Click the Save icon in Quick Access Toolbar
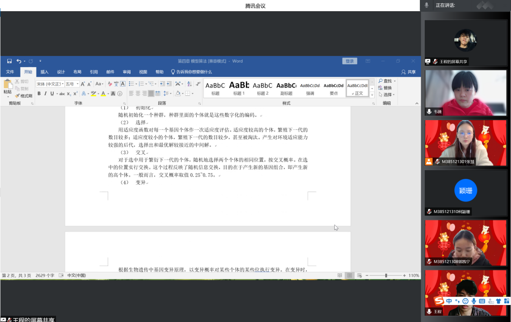Viewport: 511px width, 322px height. (9, 61)
